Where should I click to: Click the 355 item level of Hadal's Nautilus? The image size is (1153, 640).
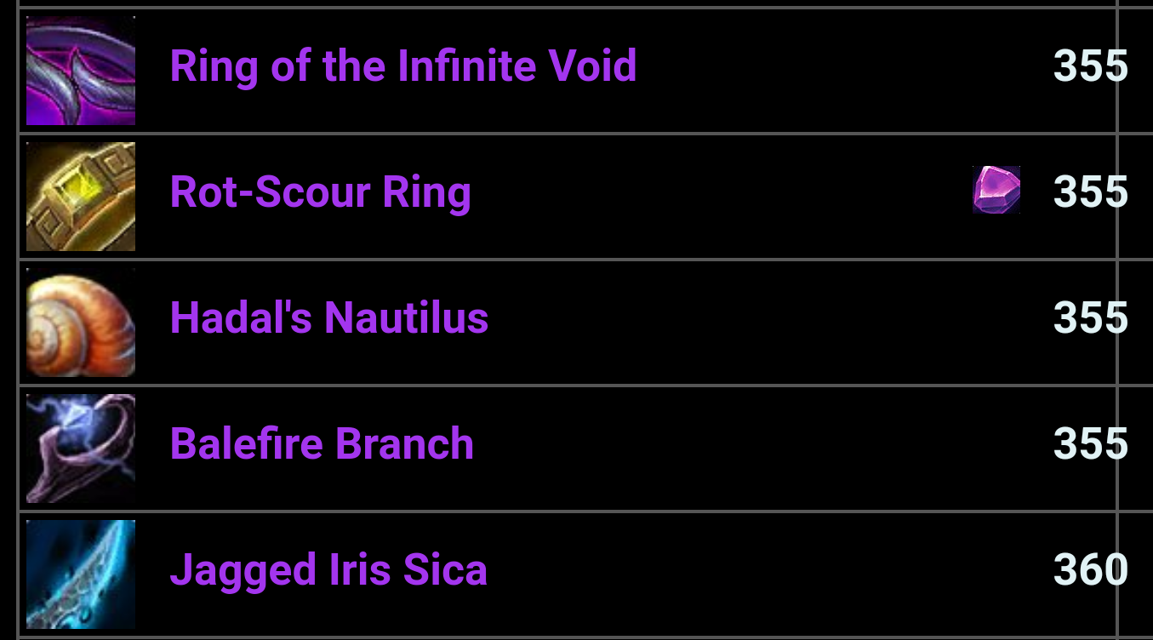click(x=1089, y=317)
